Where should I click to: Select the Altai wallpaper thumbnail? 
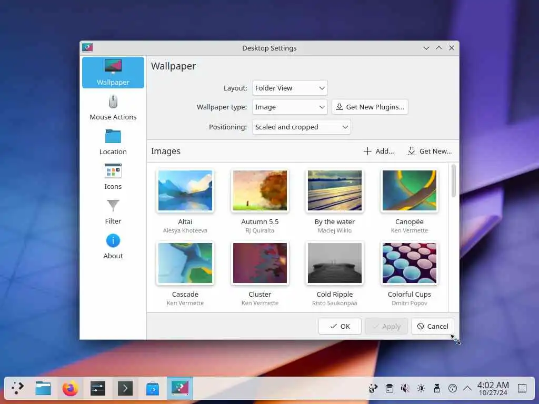click(x=185, y=190)
